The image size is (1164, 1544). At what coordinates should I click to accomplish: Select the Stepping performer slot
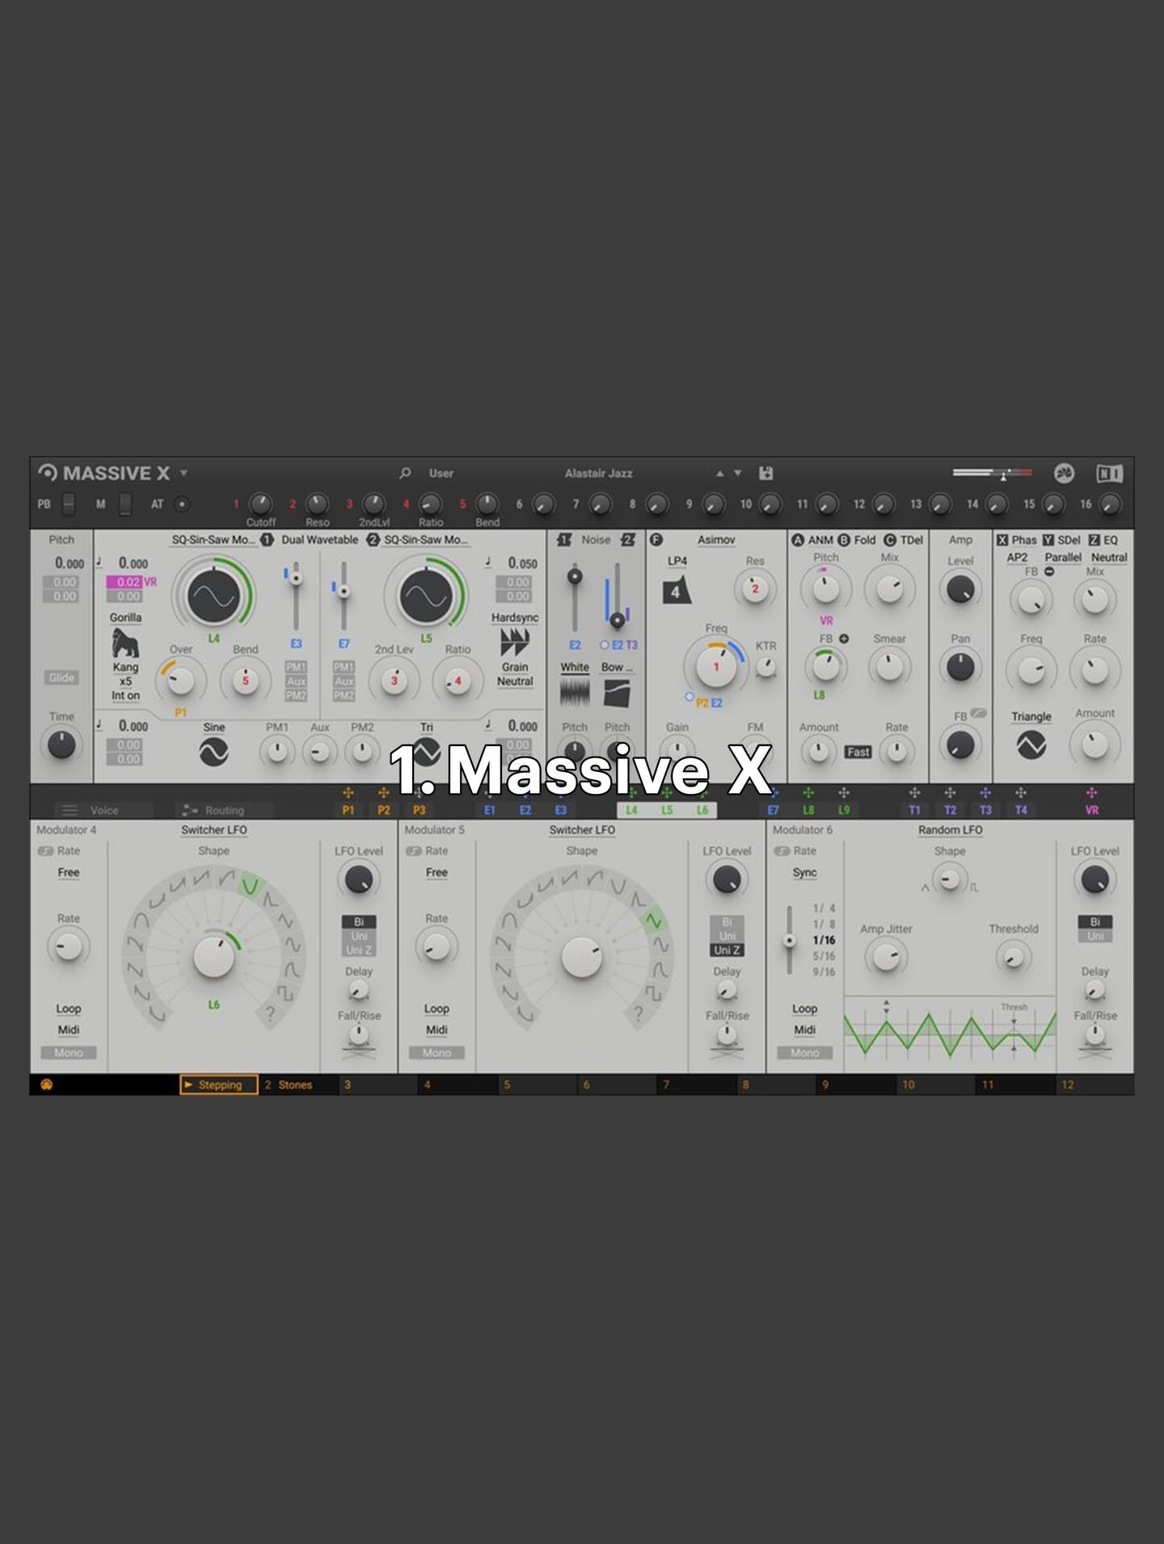pos(219,1085)
